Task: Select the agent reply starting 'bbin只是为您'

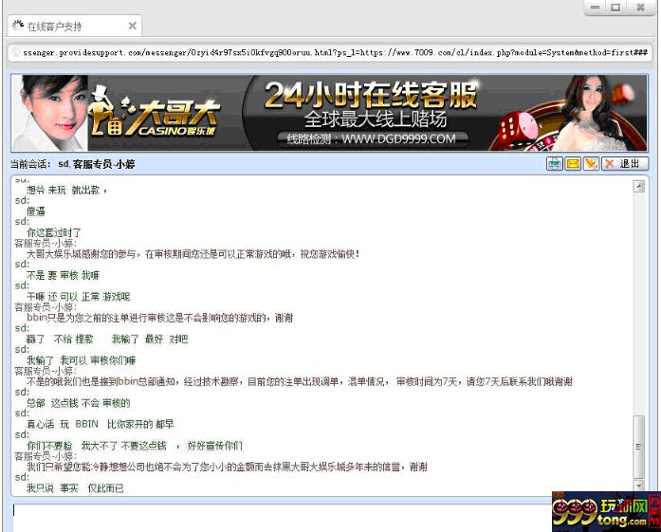Action: [x=159, y=318]
